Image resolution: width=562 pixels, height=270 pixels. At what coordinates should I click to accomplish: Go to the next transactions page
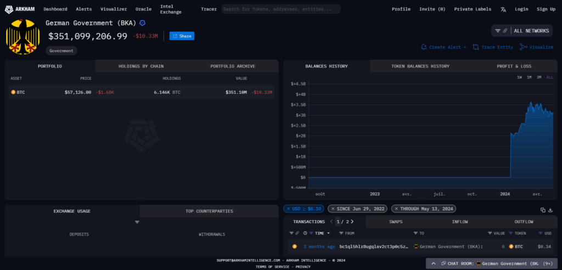click(x=352, y=222)
